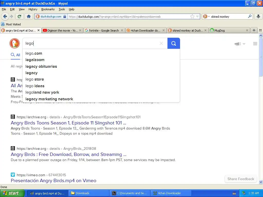This screenshot has height=197, width=263.
Task: Open the Help menu
Action: pyautogui.click(x=72, y=9)
